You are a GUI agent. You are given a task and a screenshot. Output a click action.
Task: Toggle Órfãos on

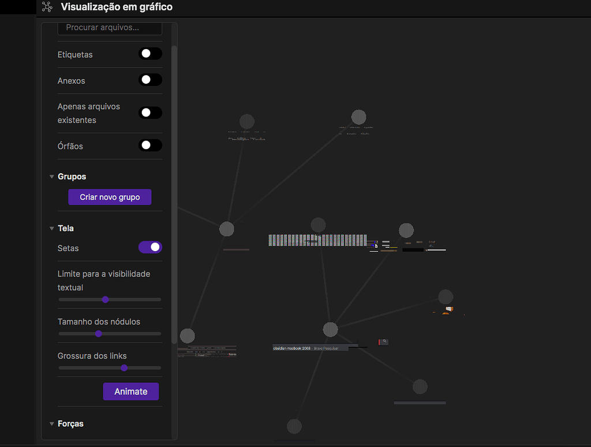tap(151, 145)
